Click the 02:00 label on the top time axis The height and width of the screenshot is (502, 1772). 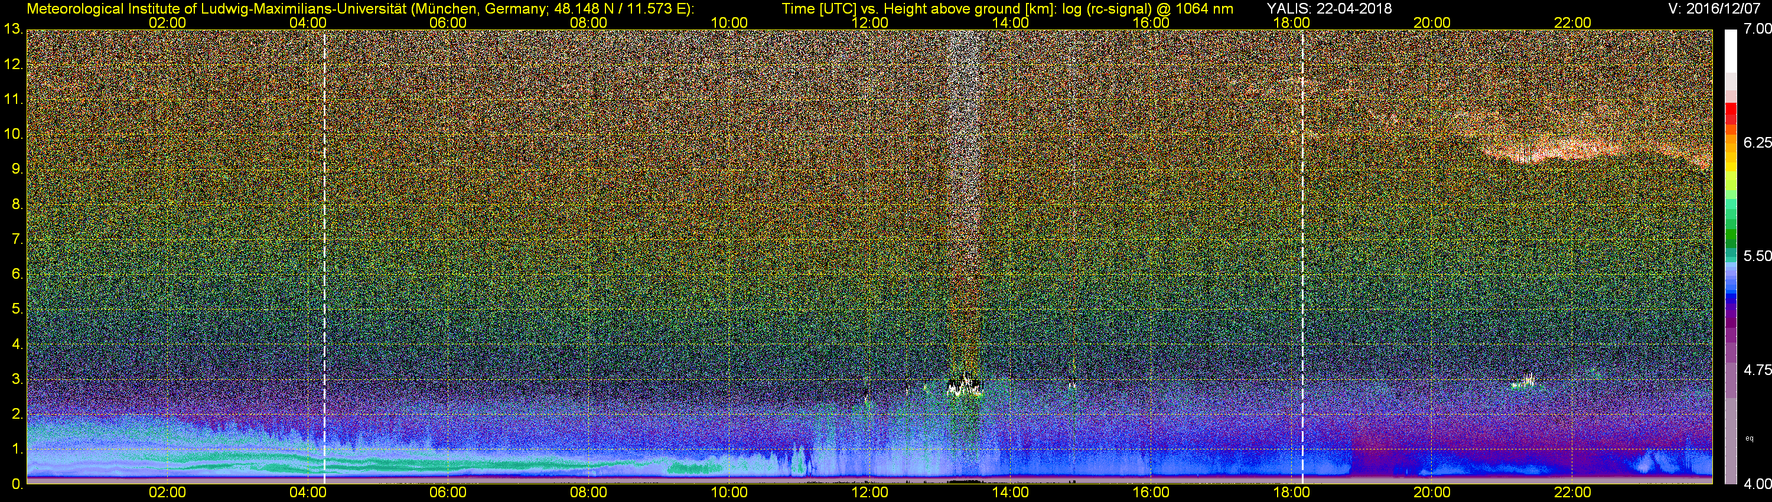[x=167, y=22]
